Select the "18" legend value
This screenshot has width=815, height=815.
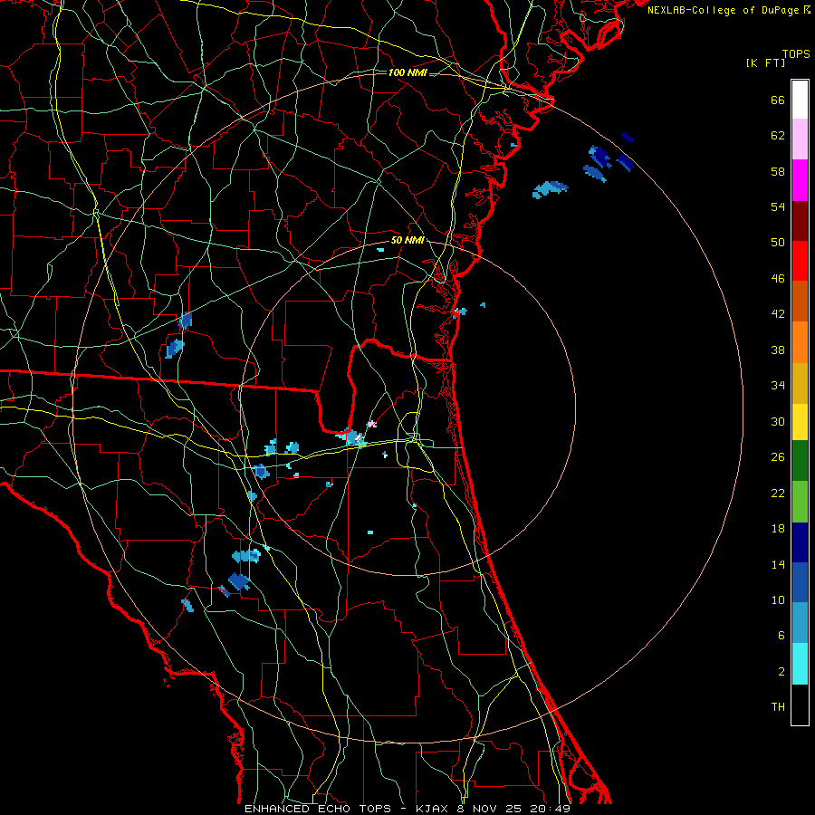pos(778,529)
